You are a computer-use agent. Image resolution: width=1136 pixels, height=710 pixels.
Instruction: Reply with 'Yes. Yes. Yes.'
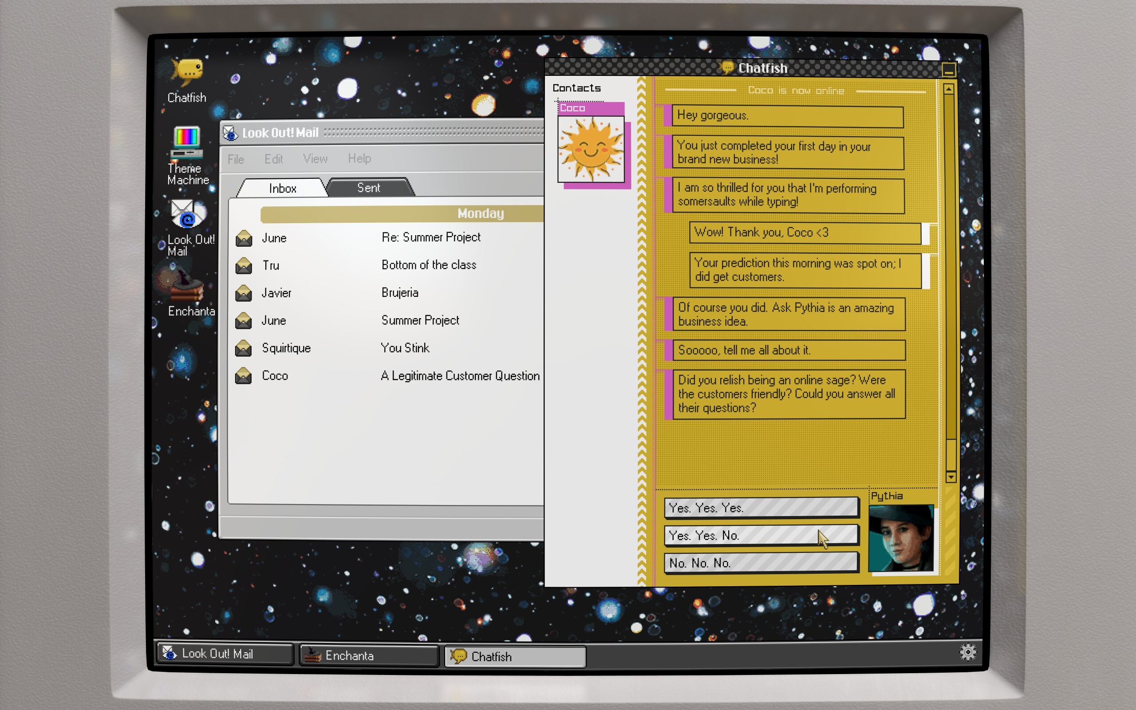coord(761,508)
